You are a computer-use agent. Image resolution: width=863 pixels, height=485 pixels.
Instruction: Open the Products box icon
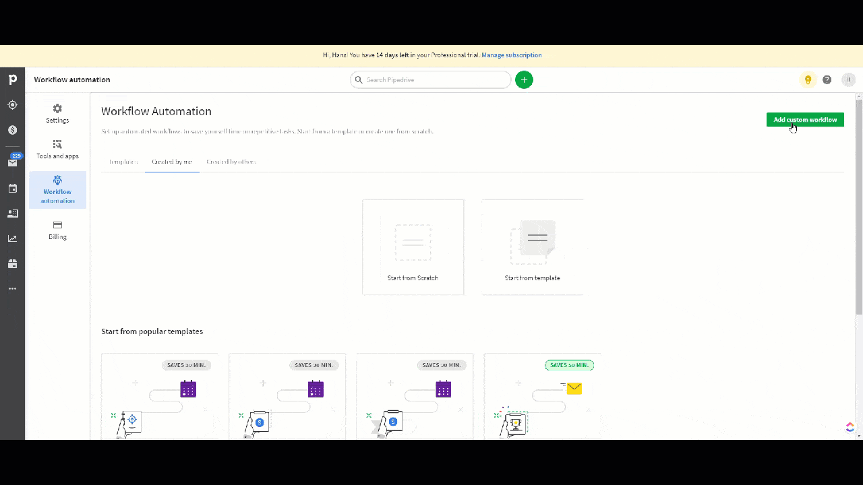click(x=12, y=264)
